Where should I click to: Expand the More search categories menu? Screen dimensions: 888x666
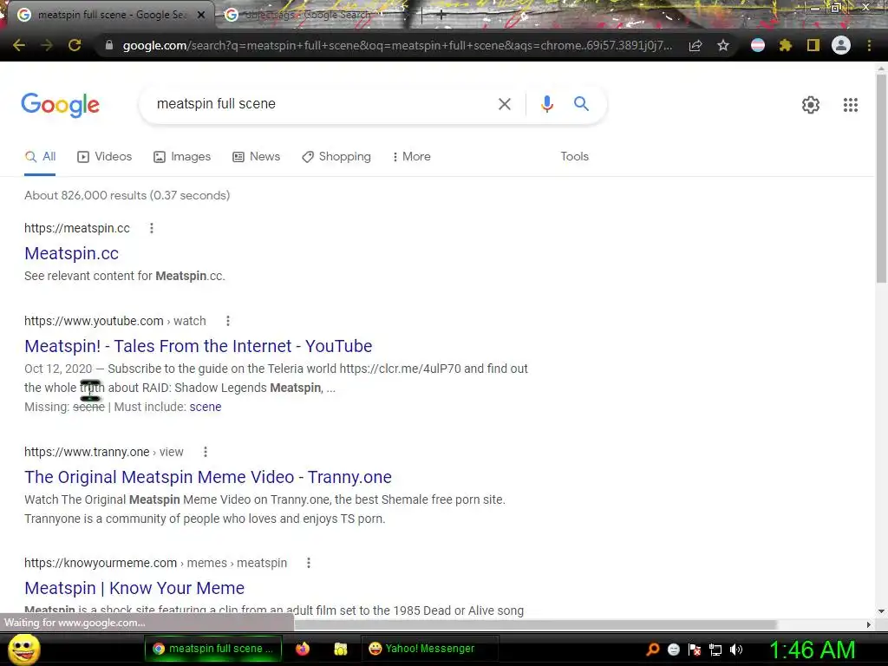pyautogui.click(x=412, y=157)
